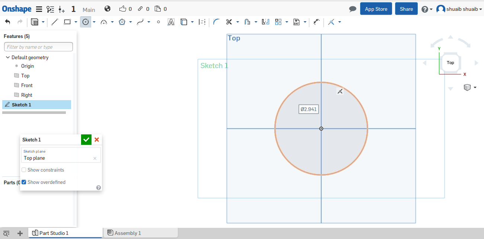Enable the Show constraints checkbox
This screenshot has width=484, height=239.
coord(24,170)
